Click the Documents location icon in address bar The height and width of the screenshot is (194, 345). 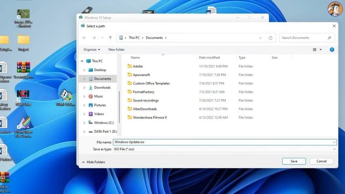(121, 38)
